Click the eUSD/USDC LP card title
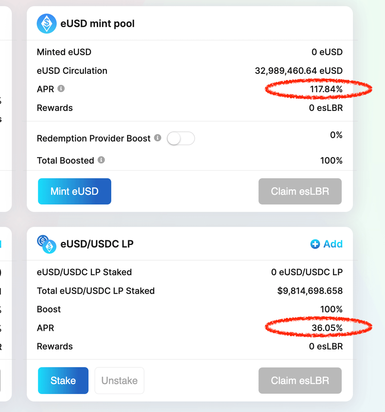Image resolution: width=385 pixels, height=412 pixels. point(97,244)
